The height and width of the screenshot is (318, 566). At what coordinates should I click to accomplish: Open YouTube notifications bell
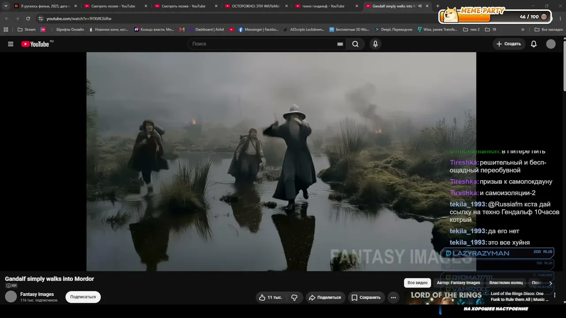[534, 44]
